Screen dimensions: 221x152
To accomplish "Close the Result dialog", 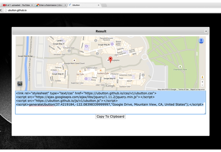I will [206, 31].
